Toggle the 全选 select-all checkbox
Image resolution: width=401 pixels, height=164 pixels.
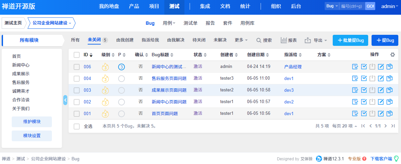pos(77,126)
